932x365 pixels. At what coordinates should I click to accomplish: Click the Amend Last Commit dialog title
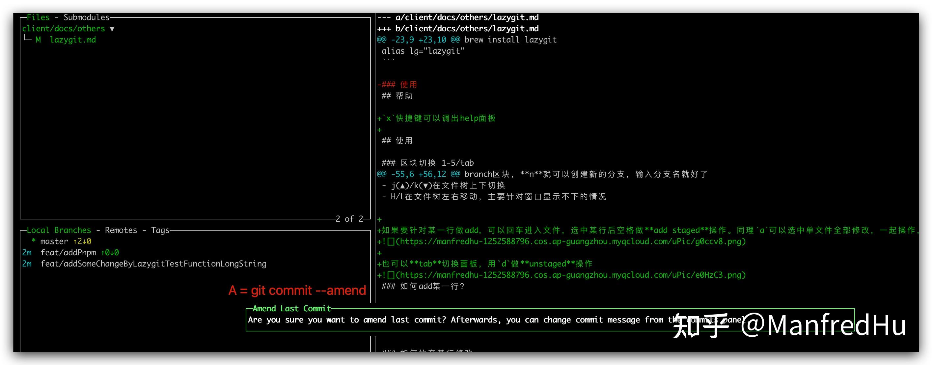[x=291, y=309]
